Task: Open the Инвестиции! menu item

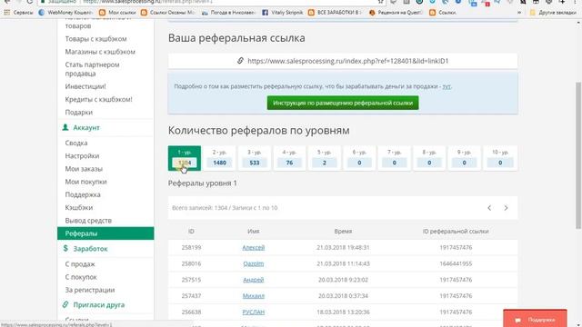Action: pos(85,86)
